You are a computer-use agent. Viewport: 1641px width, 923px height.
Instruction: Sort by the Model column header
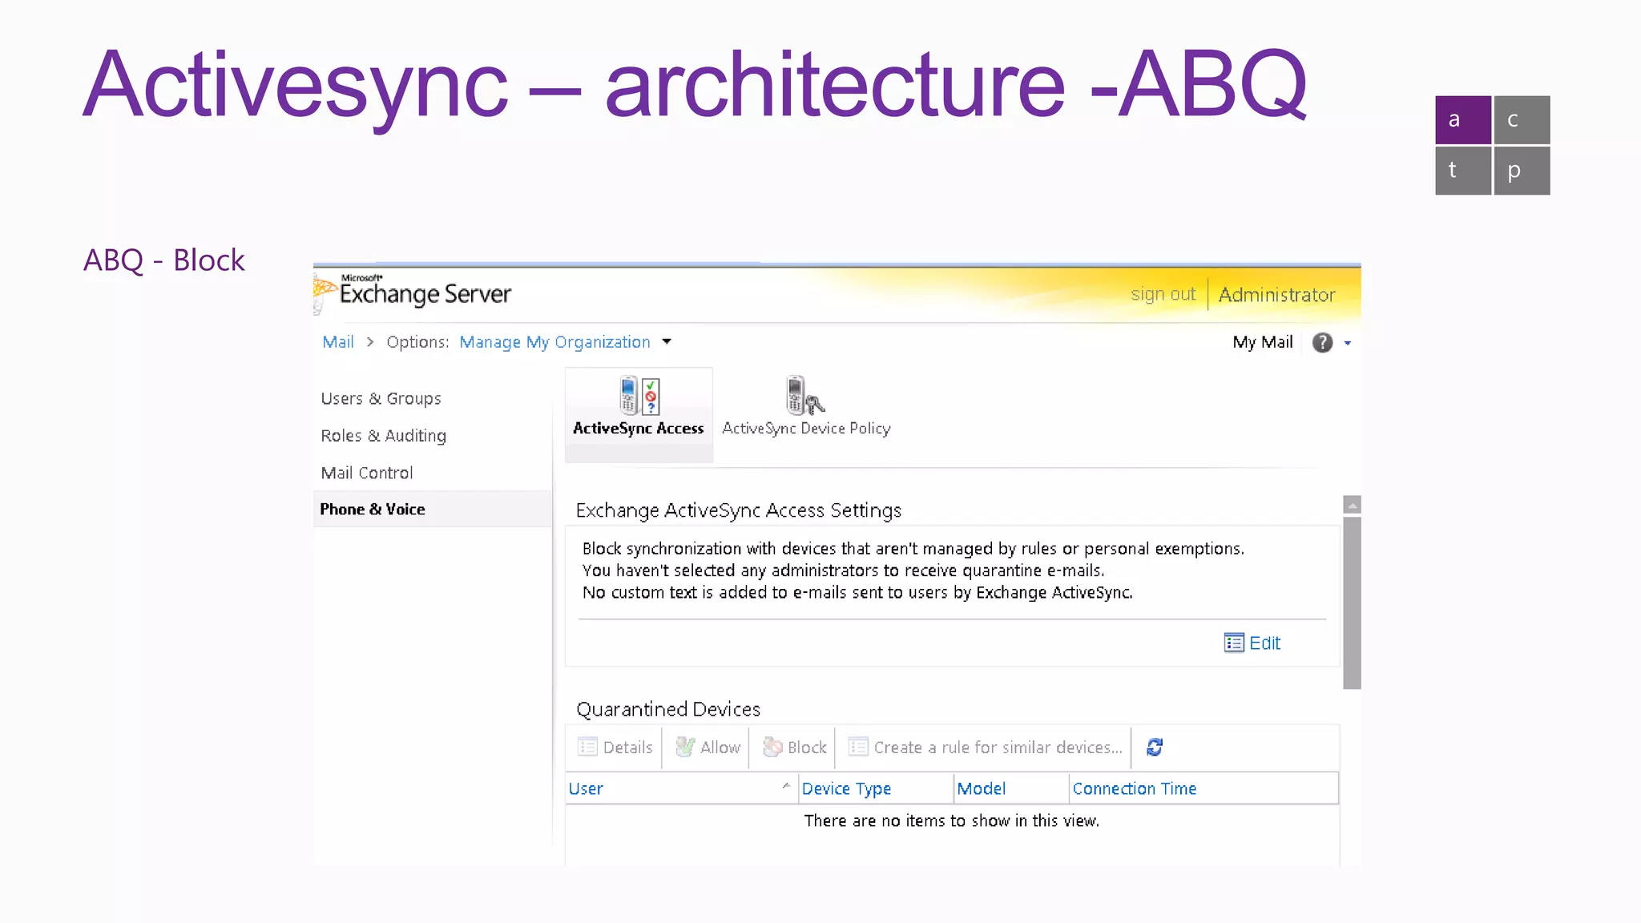[x=1011, y=788]
